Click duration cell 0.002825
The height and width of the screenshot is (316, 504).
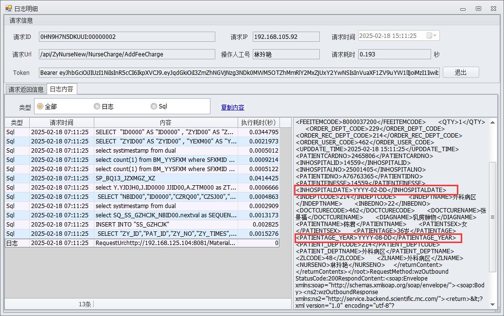pyautogui.click(x=259, y=225)
